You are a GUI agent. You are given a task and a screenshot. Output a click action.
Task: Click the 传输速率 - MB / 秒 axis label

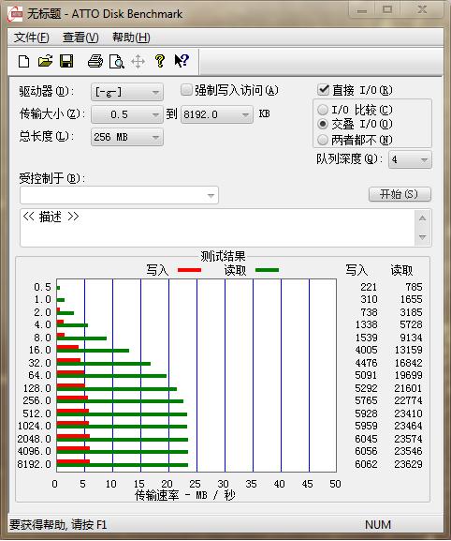[x=185, y=495]
